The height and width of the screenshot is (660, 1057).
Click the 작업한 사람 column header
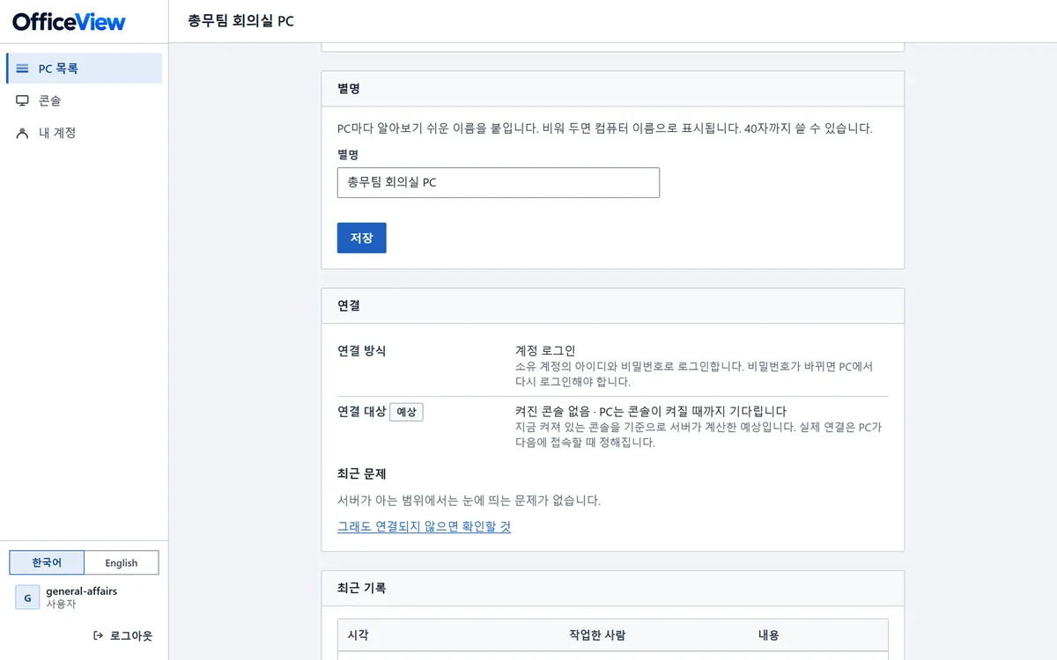coord(597,635)
